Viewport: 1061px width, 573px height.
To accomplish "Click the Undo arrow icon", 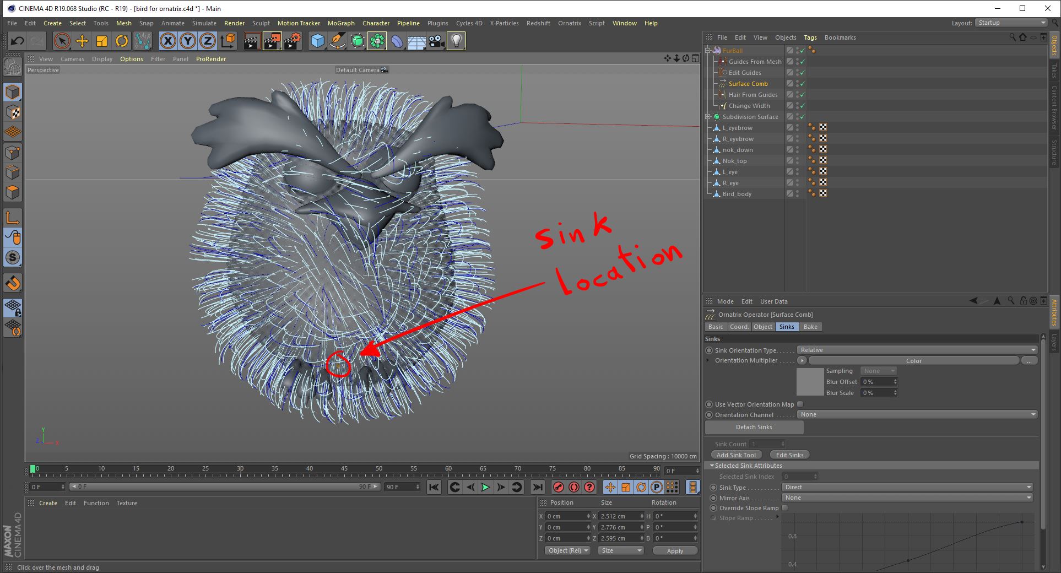I will (17, 41).
